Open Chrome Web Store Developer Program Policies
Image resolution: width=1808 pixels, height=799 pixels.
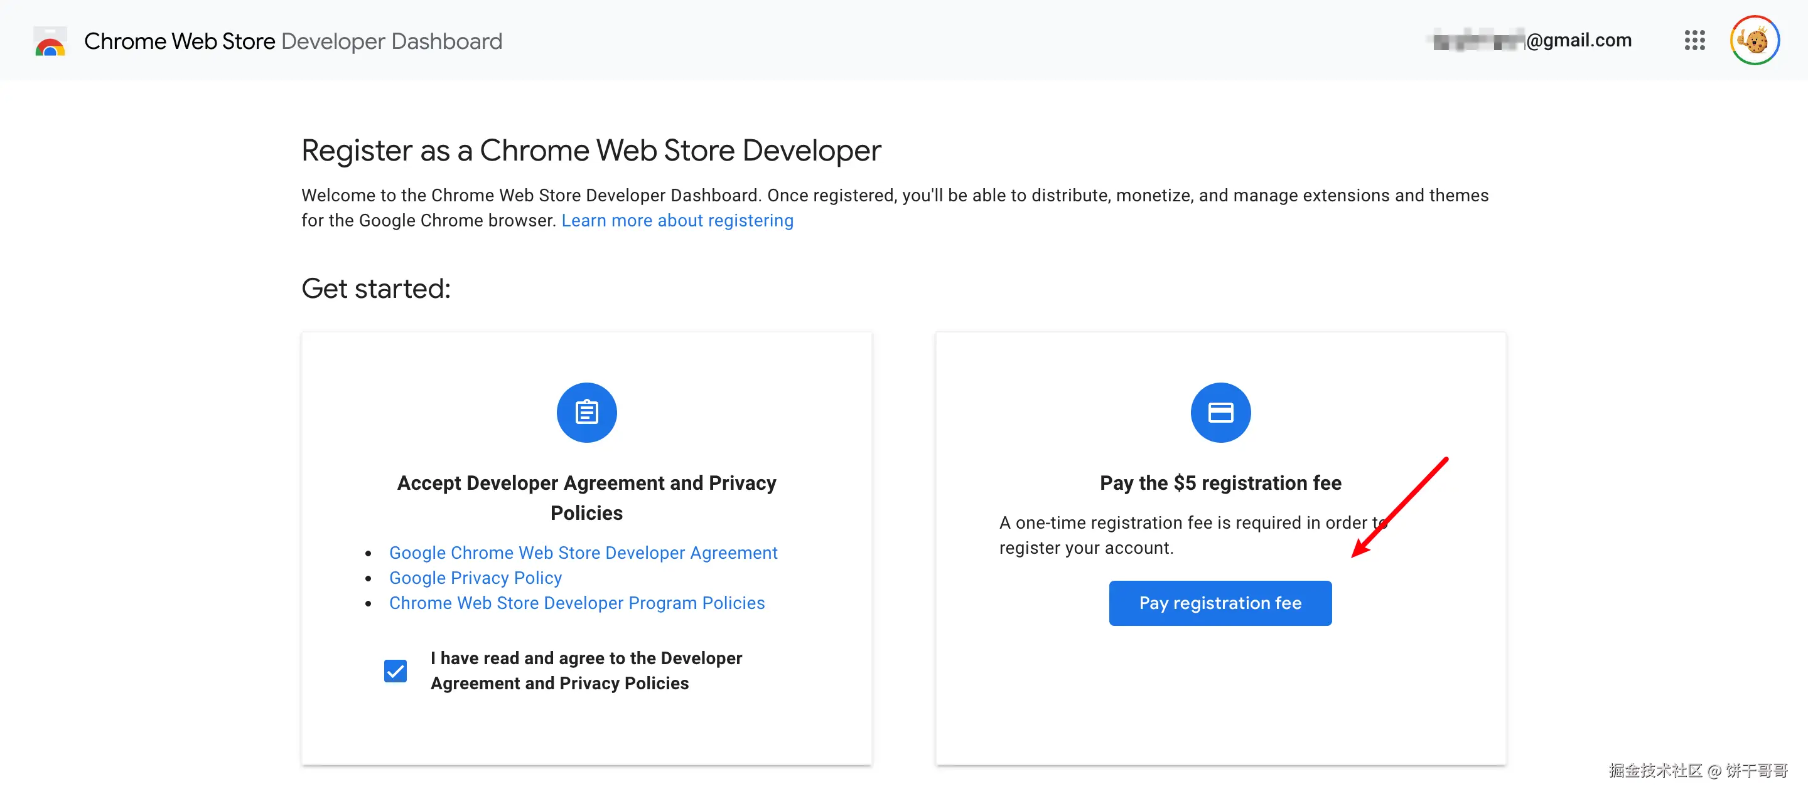[x=576, y=603]
